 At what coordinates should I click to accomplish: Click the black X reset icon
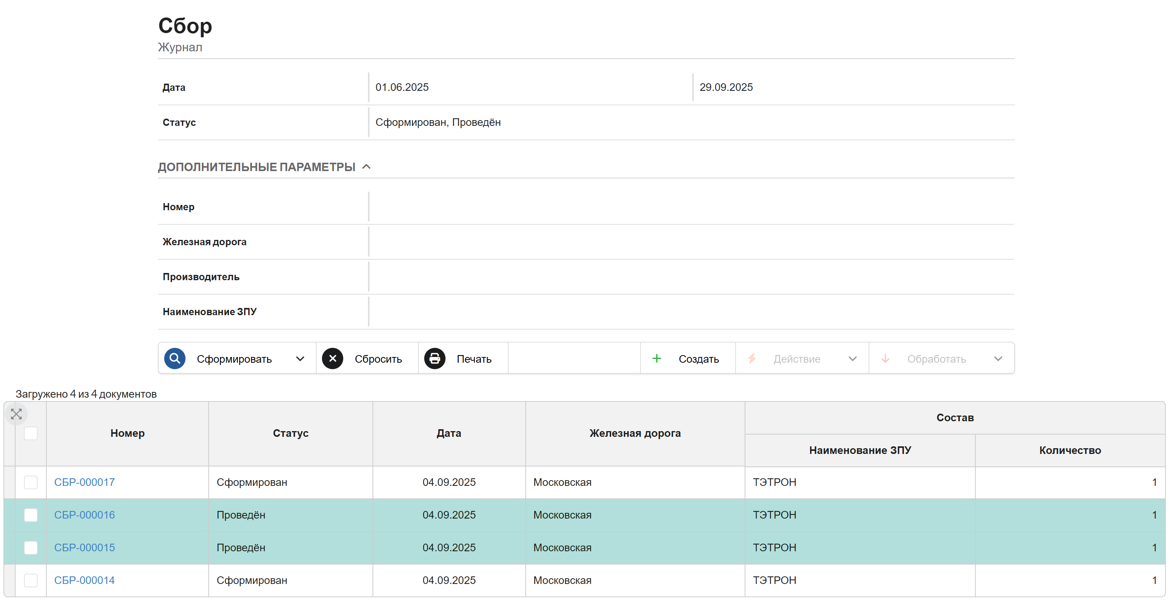333,359
